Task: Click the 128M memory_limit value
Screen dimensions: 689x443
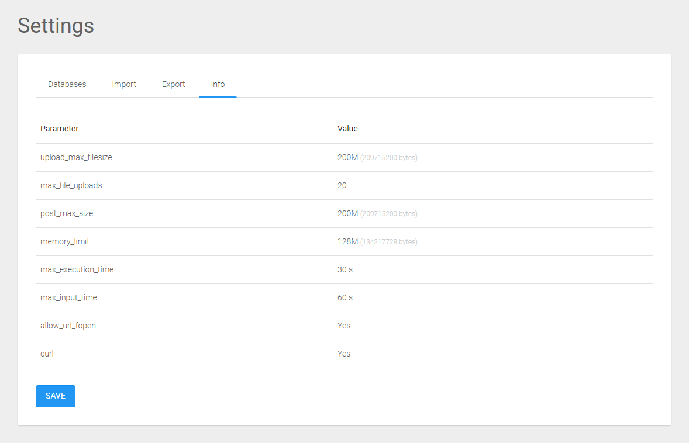Action: 347,241
